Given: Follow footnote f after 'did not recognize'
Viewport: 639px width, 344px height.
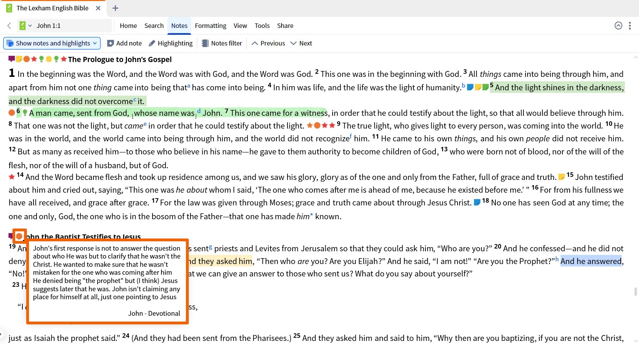Looking at the screenshot, I should click(351, 137).
